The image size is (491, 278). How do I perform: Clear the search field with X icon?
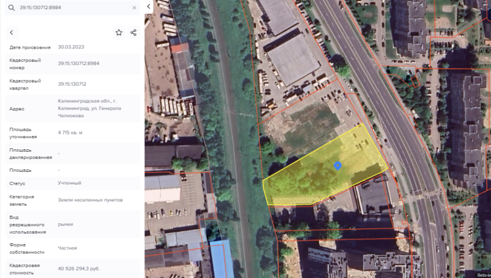click(134, 8)
